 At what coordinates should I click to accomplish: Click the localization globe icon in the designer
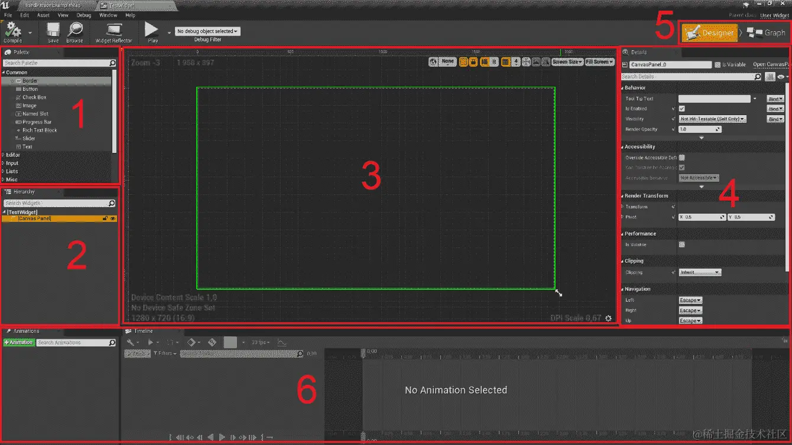(433, 61)
